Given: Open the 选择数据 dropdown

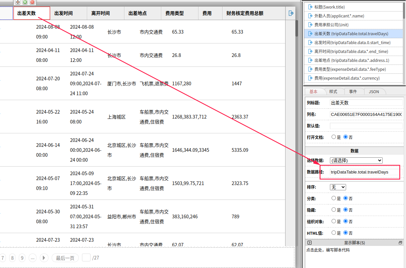Looking at the screenshot, I should (x=356, y=160).
